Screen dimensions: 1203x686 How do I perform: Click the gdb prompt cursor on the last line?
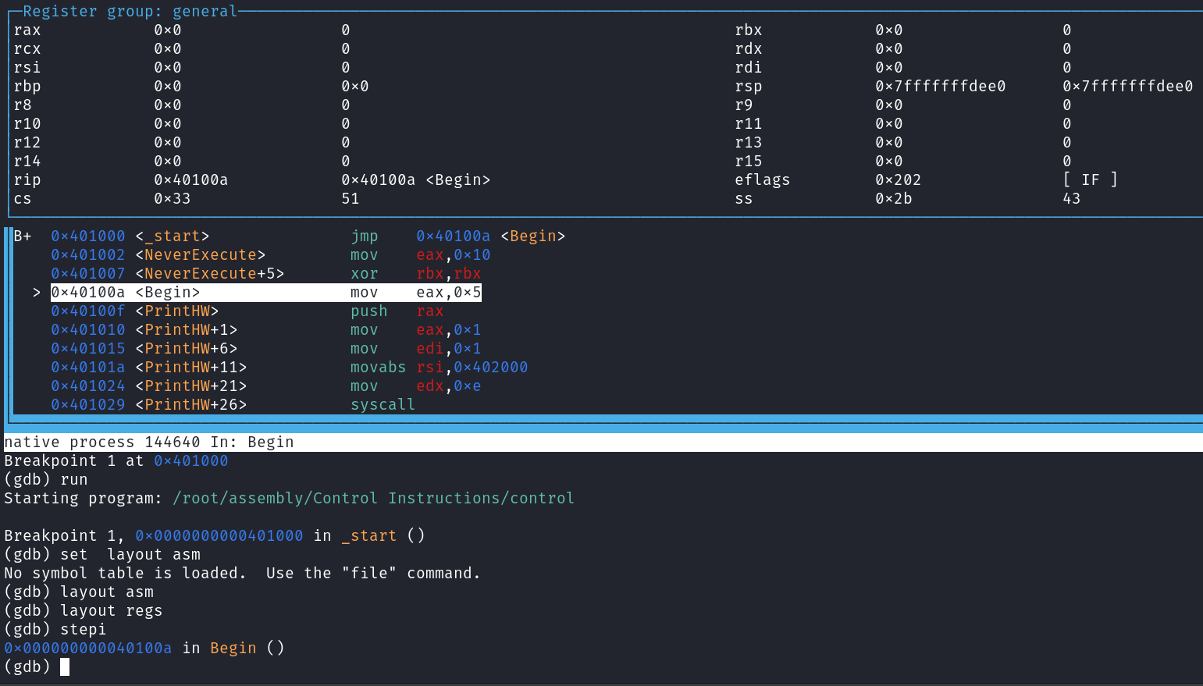(65, 667)
